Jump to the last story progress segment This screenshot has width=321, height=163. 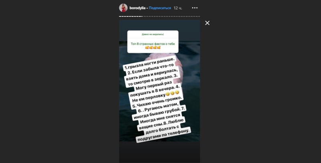coord(199,16)
